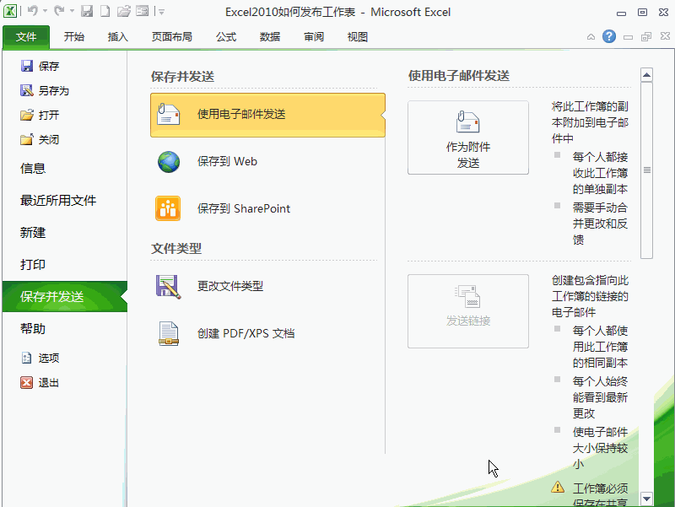
Task: Select 保存并发送 in the left menu
Action: (x=65, y=297)
